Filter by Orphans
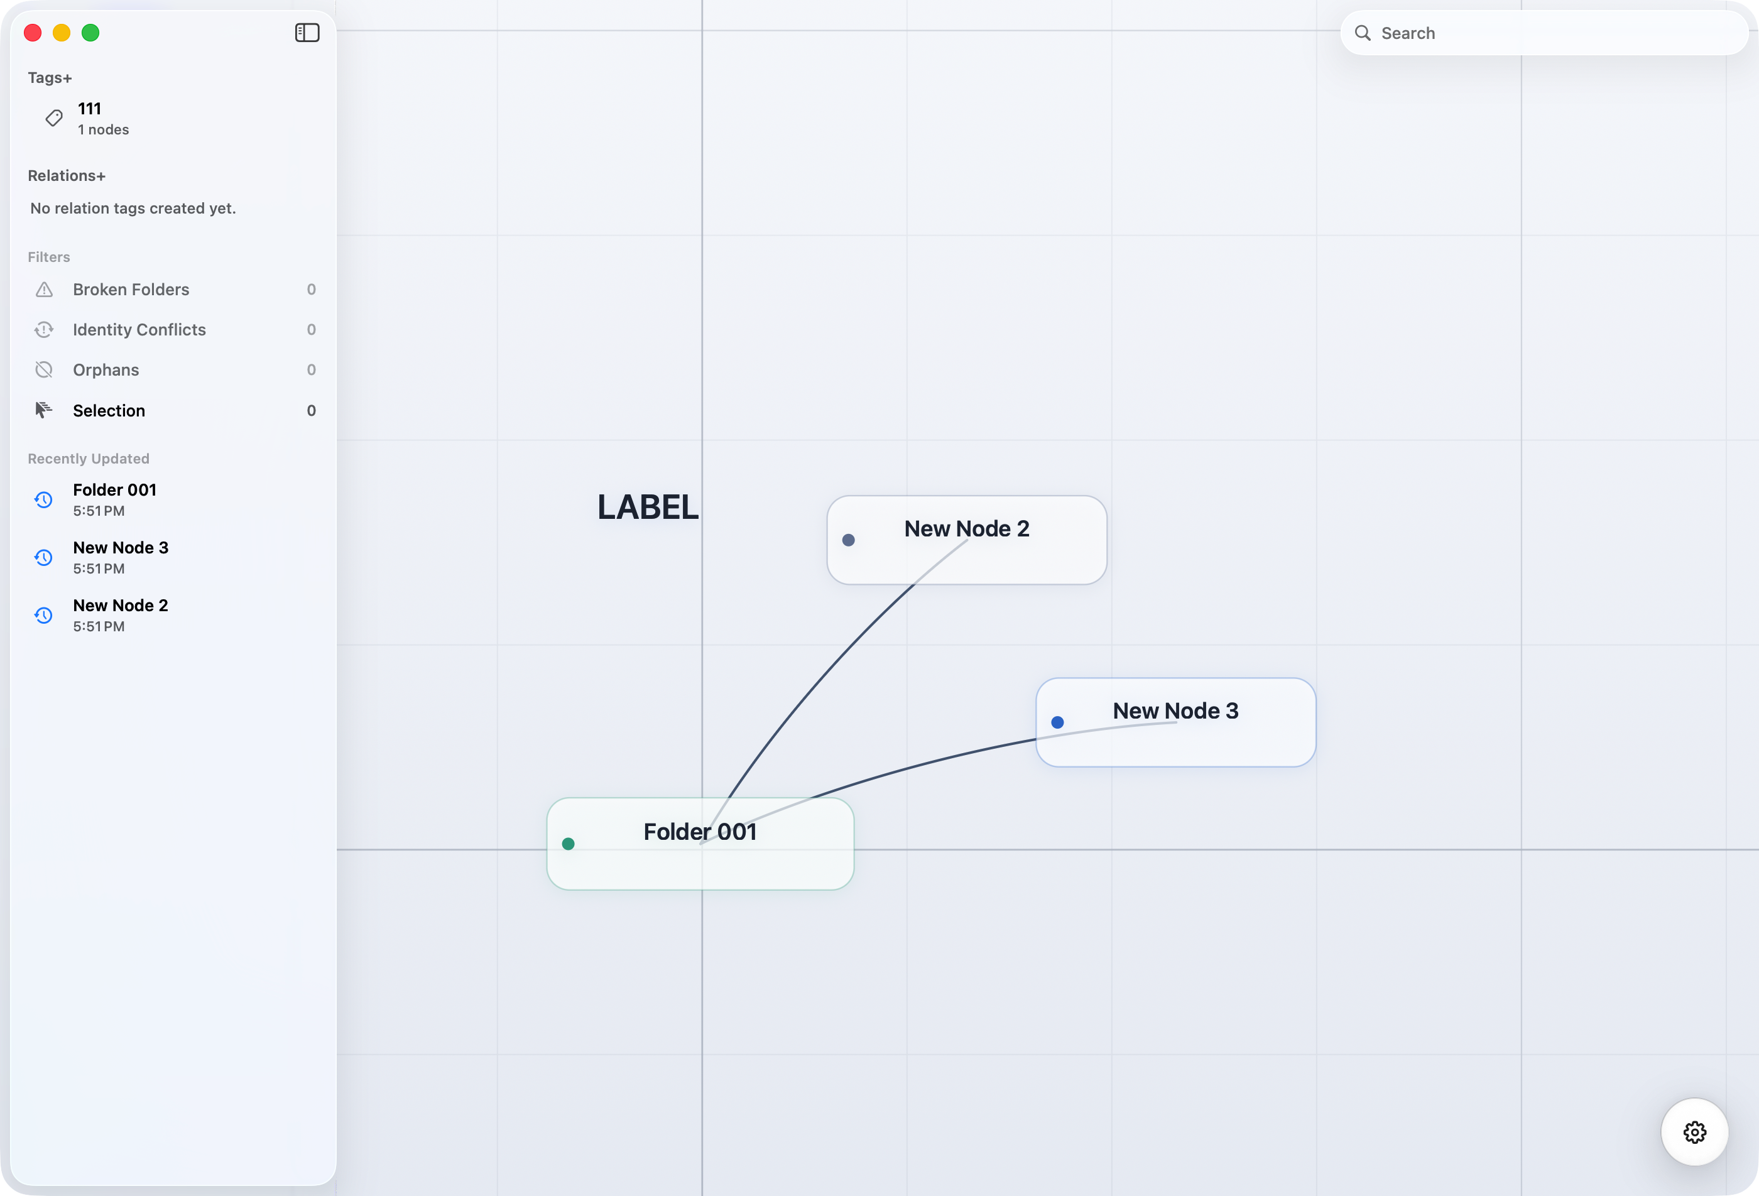The height and width of the screenshot is (1196, 1759). pyautogui.click(x=106, y=369)
